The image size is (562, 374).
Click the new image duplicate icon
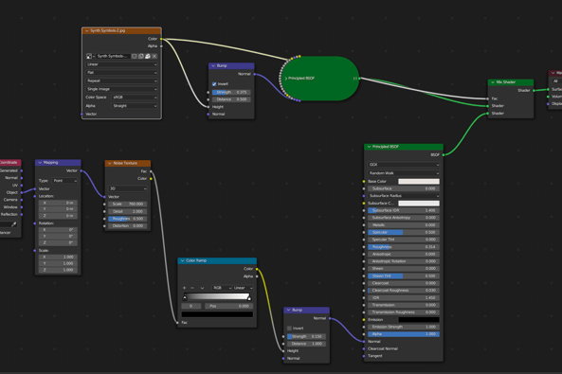coord(141,56)
